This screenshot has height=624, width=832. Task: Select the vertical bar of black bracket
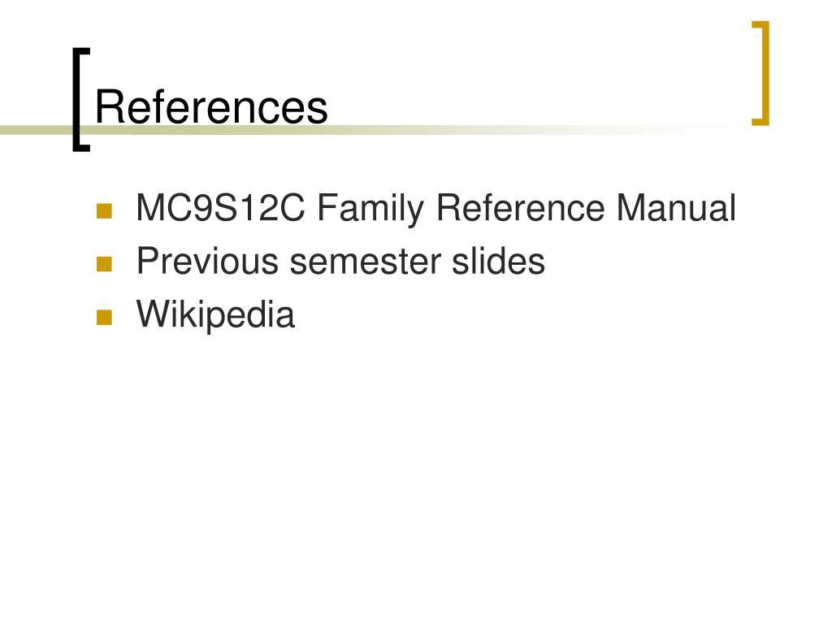coord(76,100)
